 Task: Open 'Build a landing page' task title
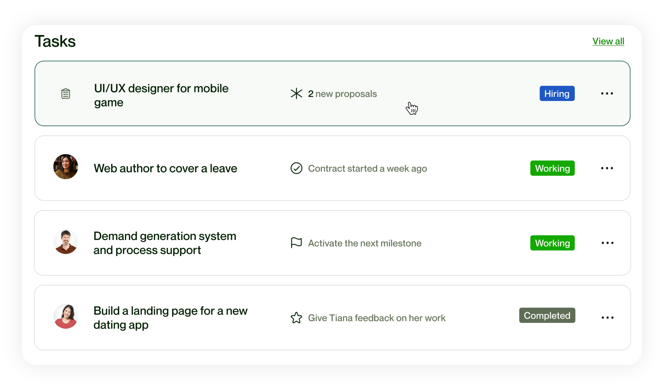[170, 318]
